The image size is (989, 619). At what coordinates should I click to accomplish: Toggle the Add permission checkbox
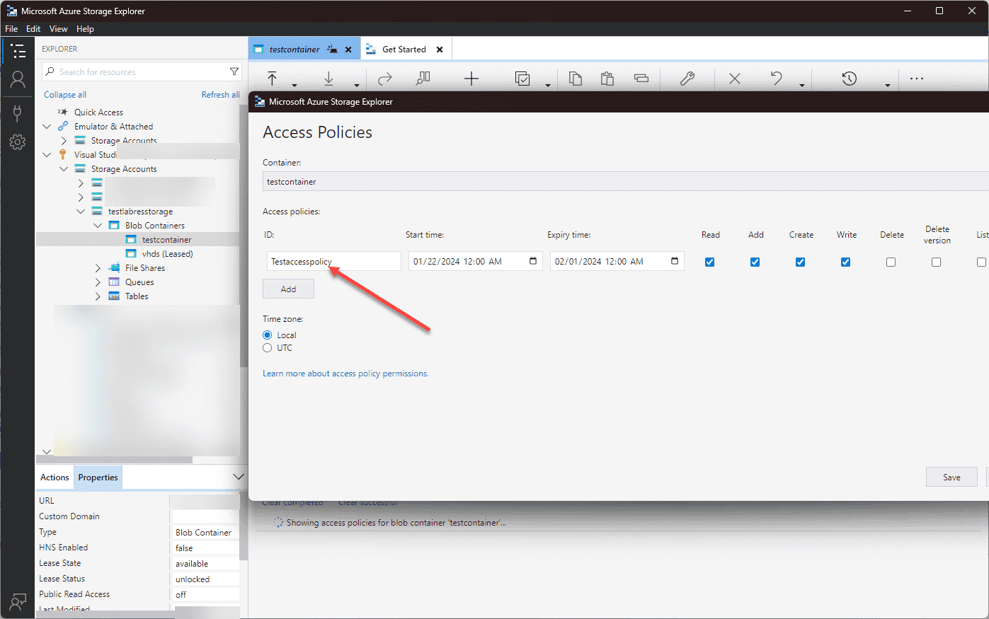click(755, 262)
